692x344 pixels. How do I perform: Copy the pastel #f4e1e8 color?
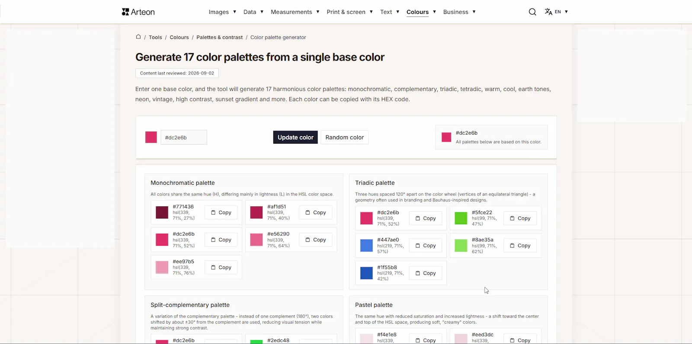[x=426, y=340]
